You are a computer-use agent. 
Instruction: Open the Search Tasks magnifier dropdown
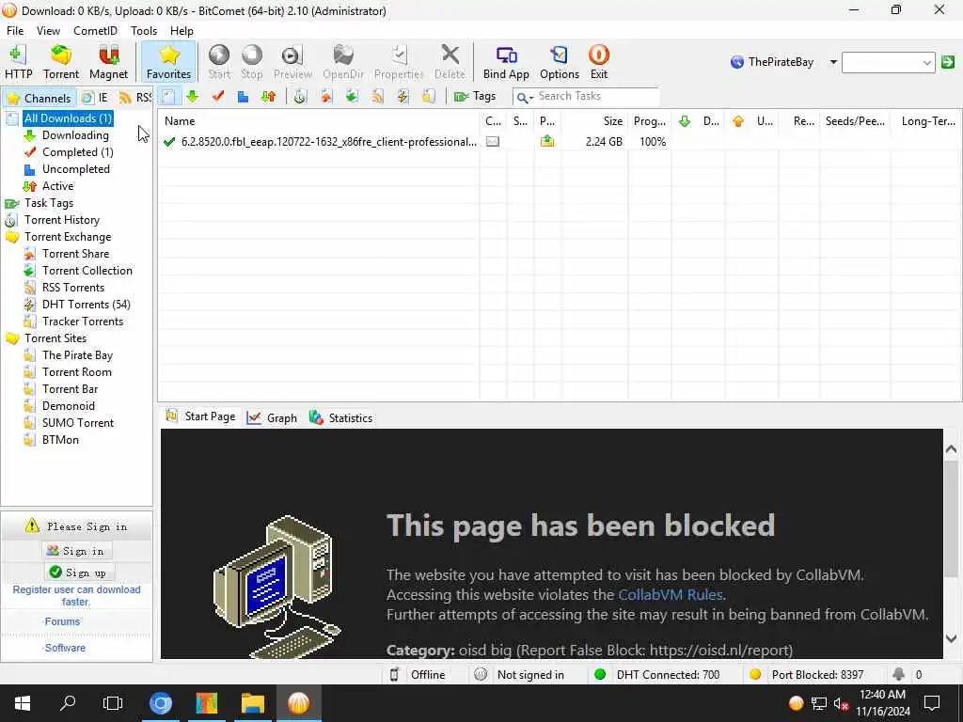click(x=525, y=97)
